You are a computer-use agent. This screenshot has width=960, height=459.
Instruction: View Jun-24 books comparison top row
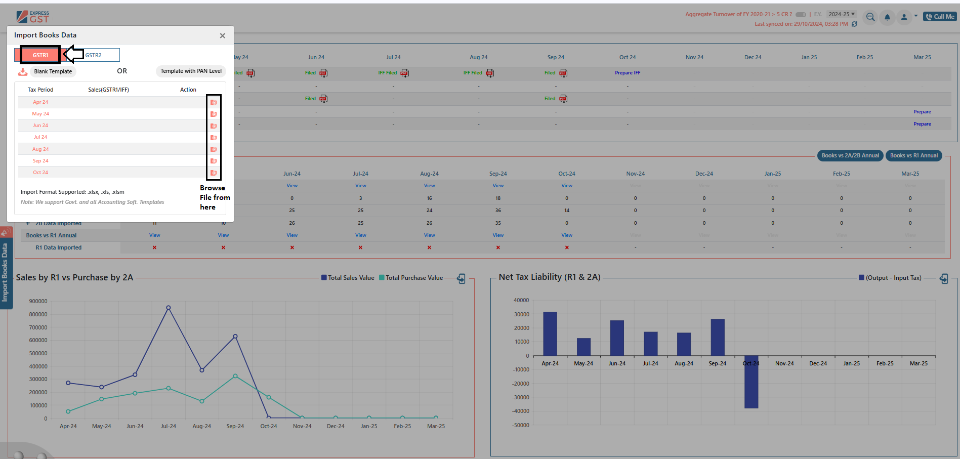[292, 186]
